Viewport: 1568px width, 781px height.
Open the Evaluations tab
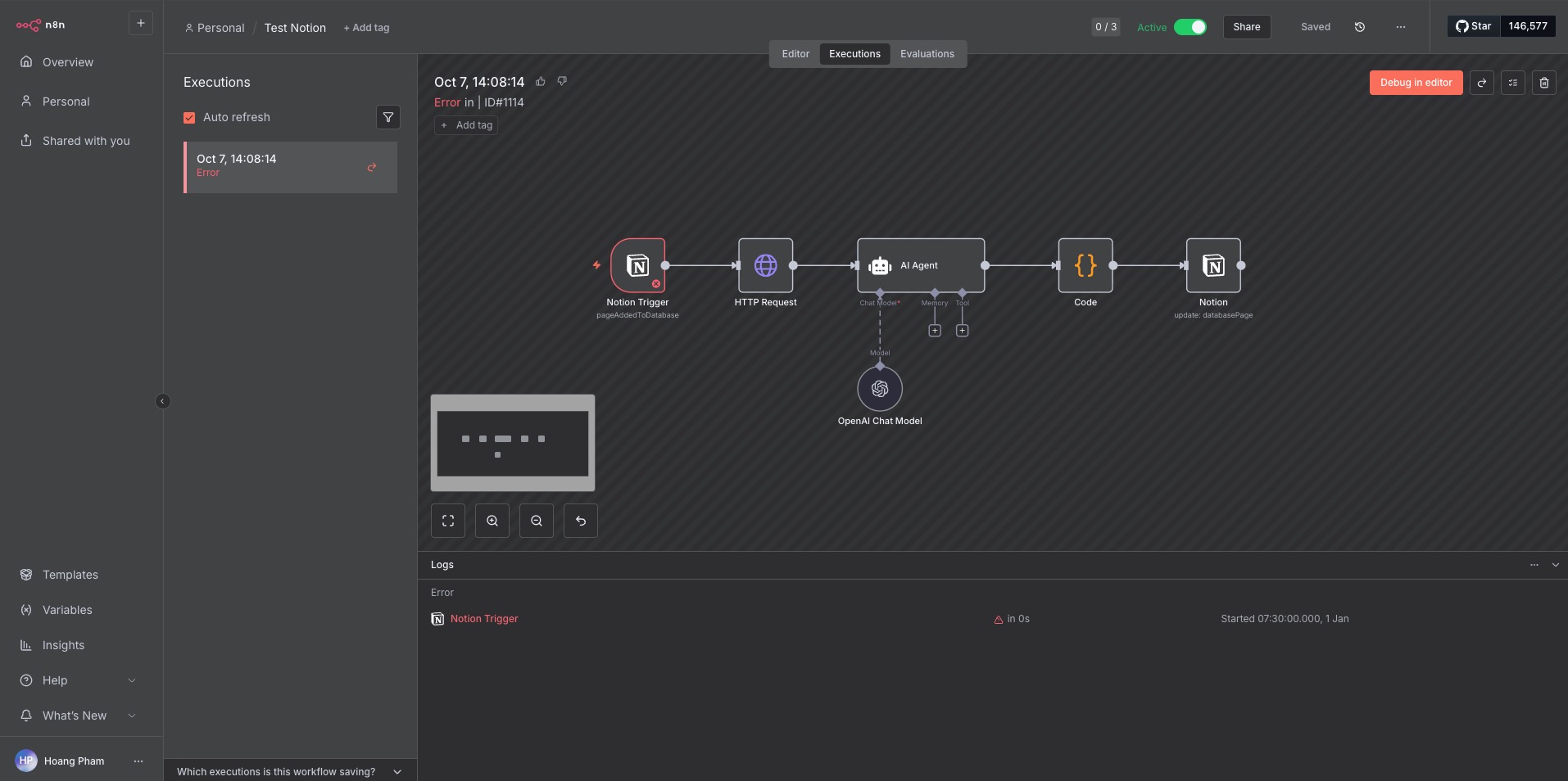click(927, 53)
